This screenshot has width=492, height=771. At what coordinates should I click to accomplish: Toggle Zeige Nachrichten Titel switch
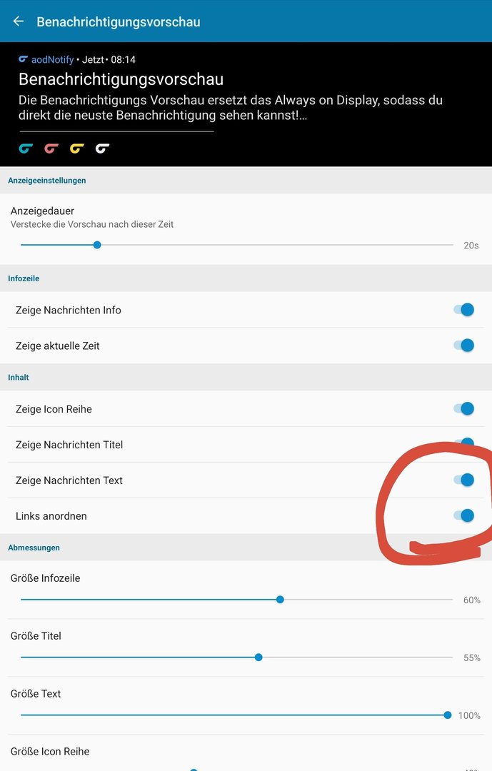(x=464, y=443)
